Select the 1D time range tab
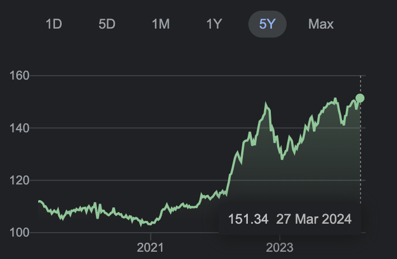Screen dimensions: 397x259 pyautogui.click(x=53, y=24)
